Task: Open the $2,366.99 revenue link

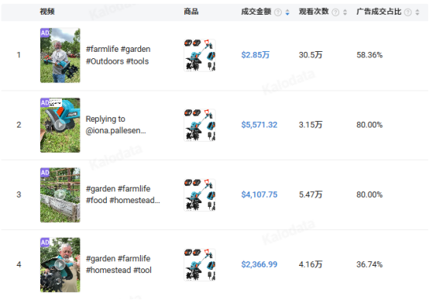Action: pos(259,264)
